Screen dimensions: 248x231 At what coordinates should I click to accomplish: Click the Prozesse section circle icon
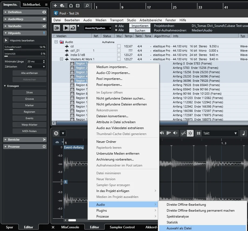[44, 147]
